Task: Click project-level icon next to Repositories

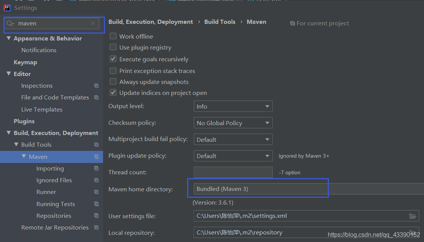Action: tap(96, 216)
